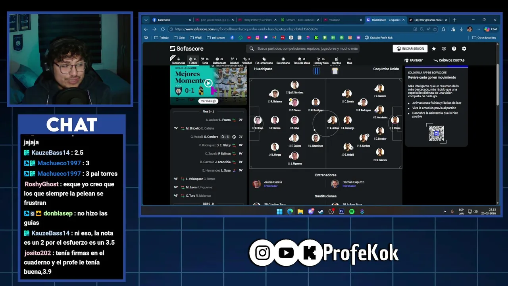Select the Fútbol sport tab
Screen dimensions: 508x286
(x=193, y=61)
